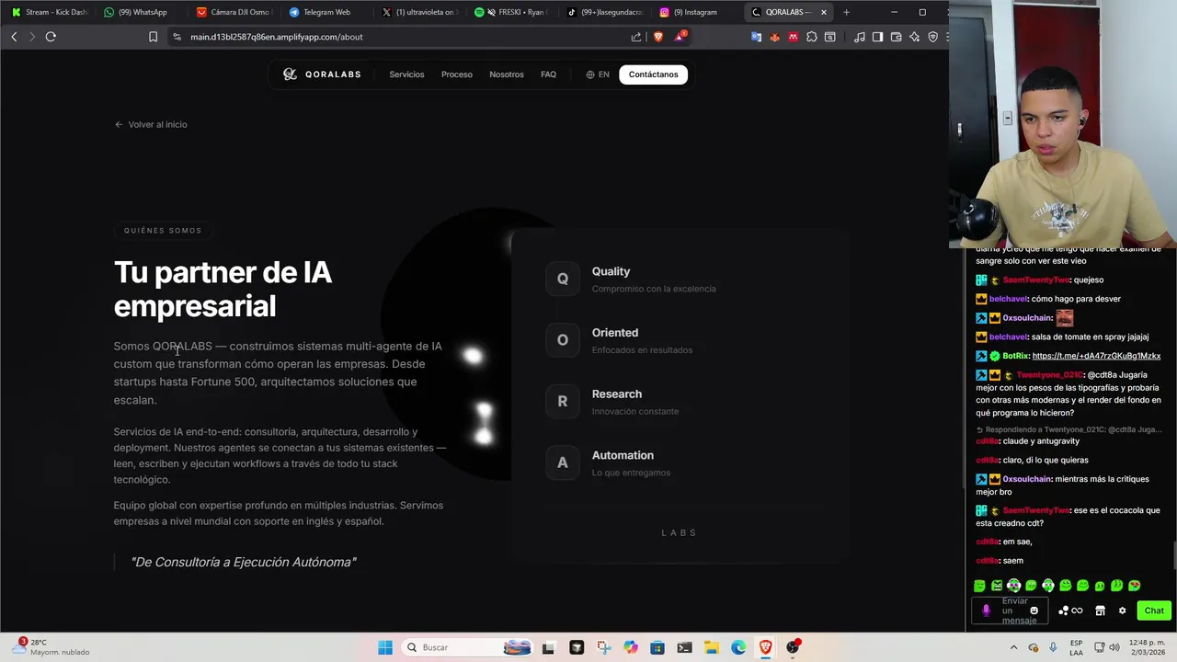The height and width of the screenshot is (662, 1177).
Task: Switch to the FRESKI Ryan Spotify tab
Action: point(512,12)
